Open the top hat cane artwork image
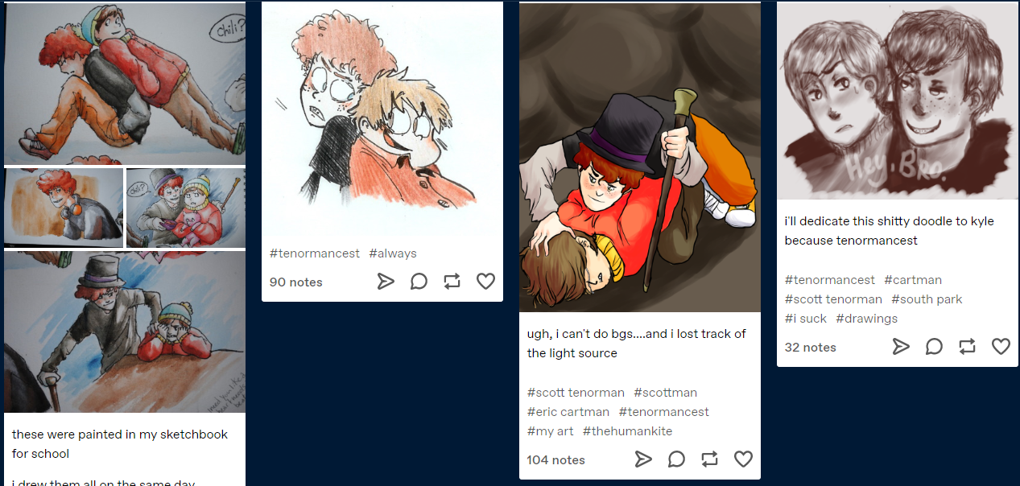1020x486 pixels. click(640, 157)
